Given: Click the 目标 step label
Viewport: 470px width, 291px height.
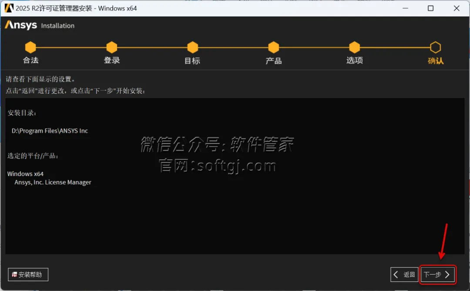Looking at the screenshot, I should tap(192, 61).
